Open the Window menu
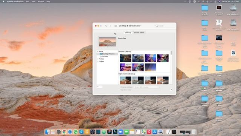This screenshot has height=136, width=241. point(41,2)
